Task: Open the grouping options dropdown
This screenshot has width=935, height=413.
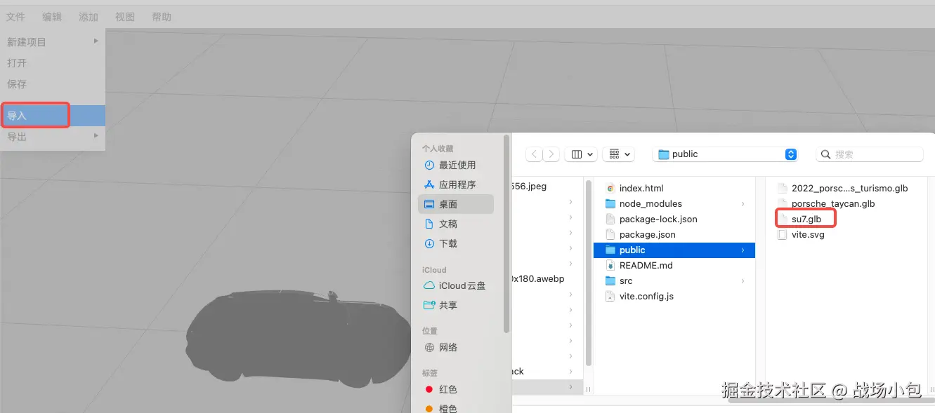Action: (x=619, y=154)
